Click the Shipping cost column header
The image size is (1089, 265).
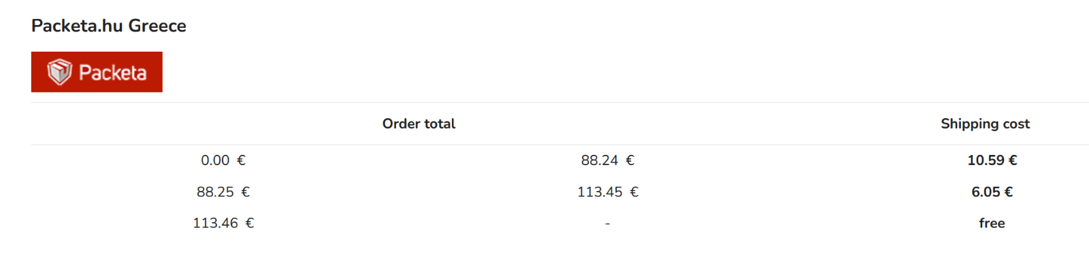click(x=985, y=124)
